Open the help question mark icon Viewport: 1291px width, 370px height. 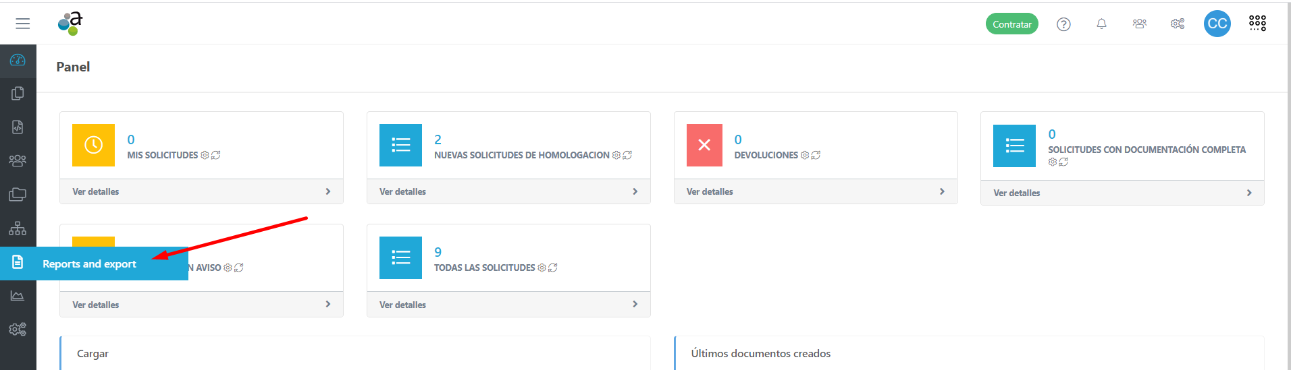1063,24
